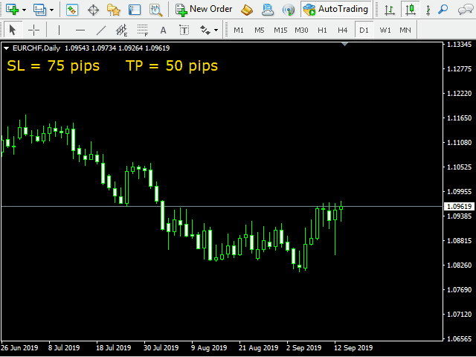Switch chart to bar chart
The height and width of the screenshot is (357, 476).
[390, 10]
